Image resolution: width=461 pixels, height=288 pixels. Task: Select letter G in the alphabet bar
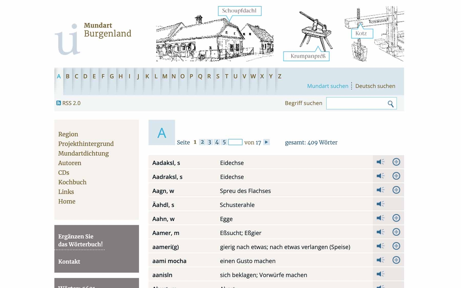pyautogui.click(x=112, y=76)
